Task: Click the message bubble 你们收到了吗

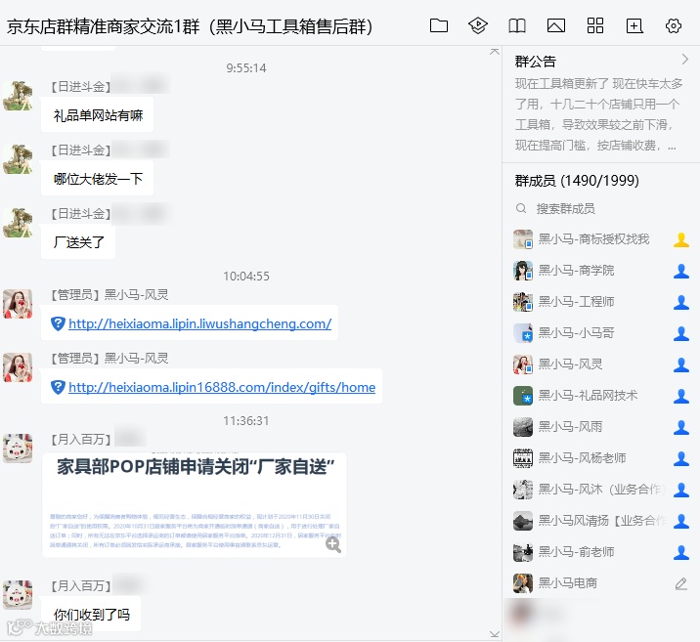Action: click(x=91, y=615)
